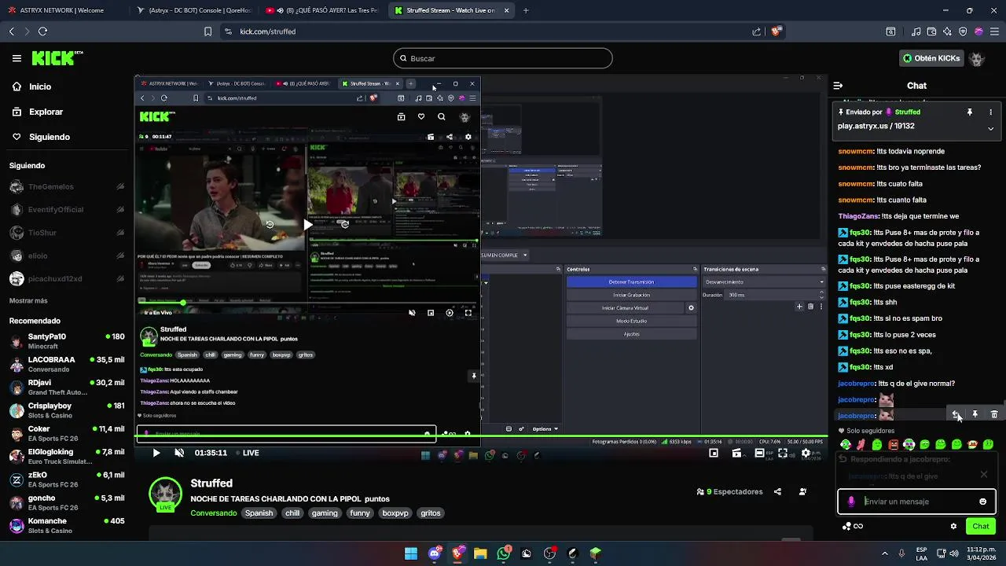
Task: Open the music note playlist icon
Action: click(x=916, y=31)
